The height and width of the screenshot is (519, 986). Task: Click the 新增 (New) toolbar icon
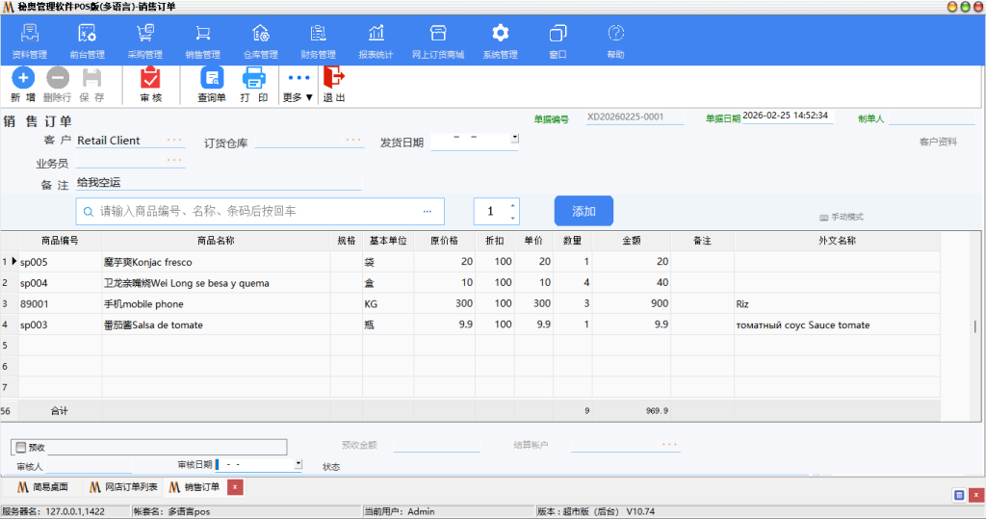(x=23, y=79)
